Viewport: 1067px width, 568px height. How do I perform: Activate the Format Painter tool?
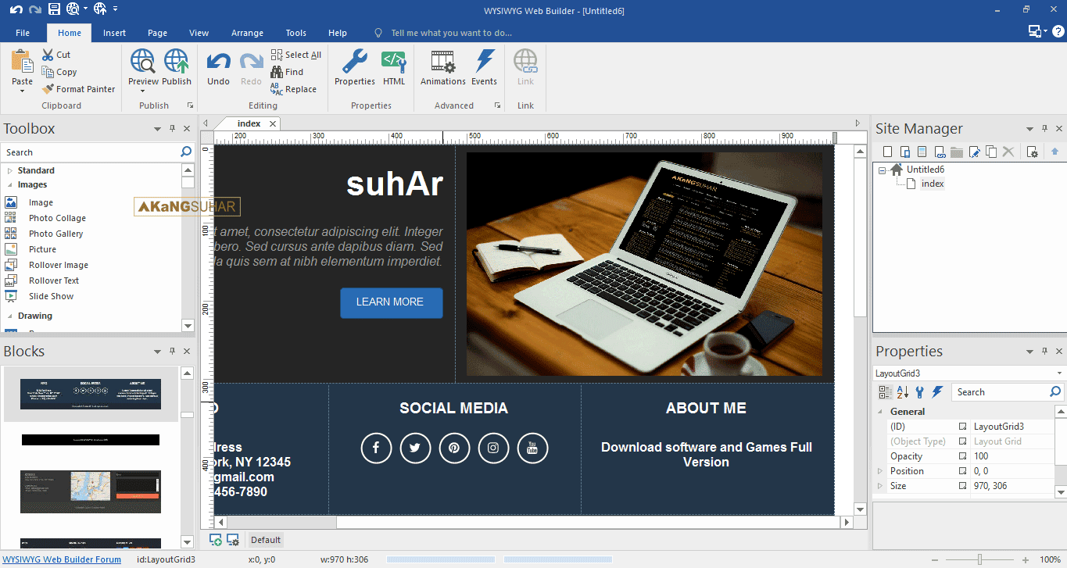point(78,89)
